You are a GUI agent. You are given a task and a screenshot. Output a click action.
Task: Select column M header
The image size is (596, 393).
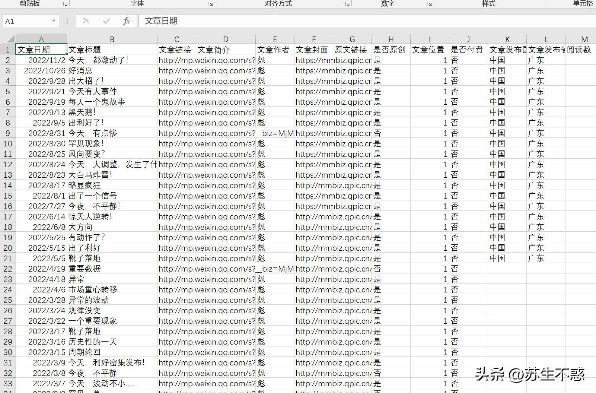pyautogui.click(x=581, y=39)
